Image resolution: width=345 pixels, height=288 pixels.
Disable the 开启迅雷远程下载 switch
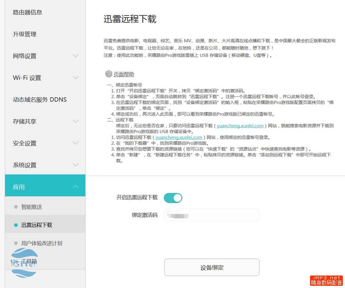click(x=173, y=197)
